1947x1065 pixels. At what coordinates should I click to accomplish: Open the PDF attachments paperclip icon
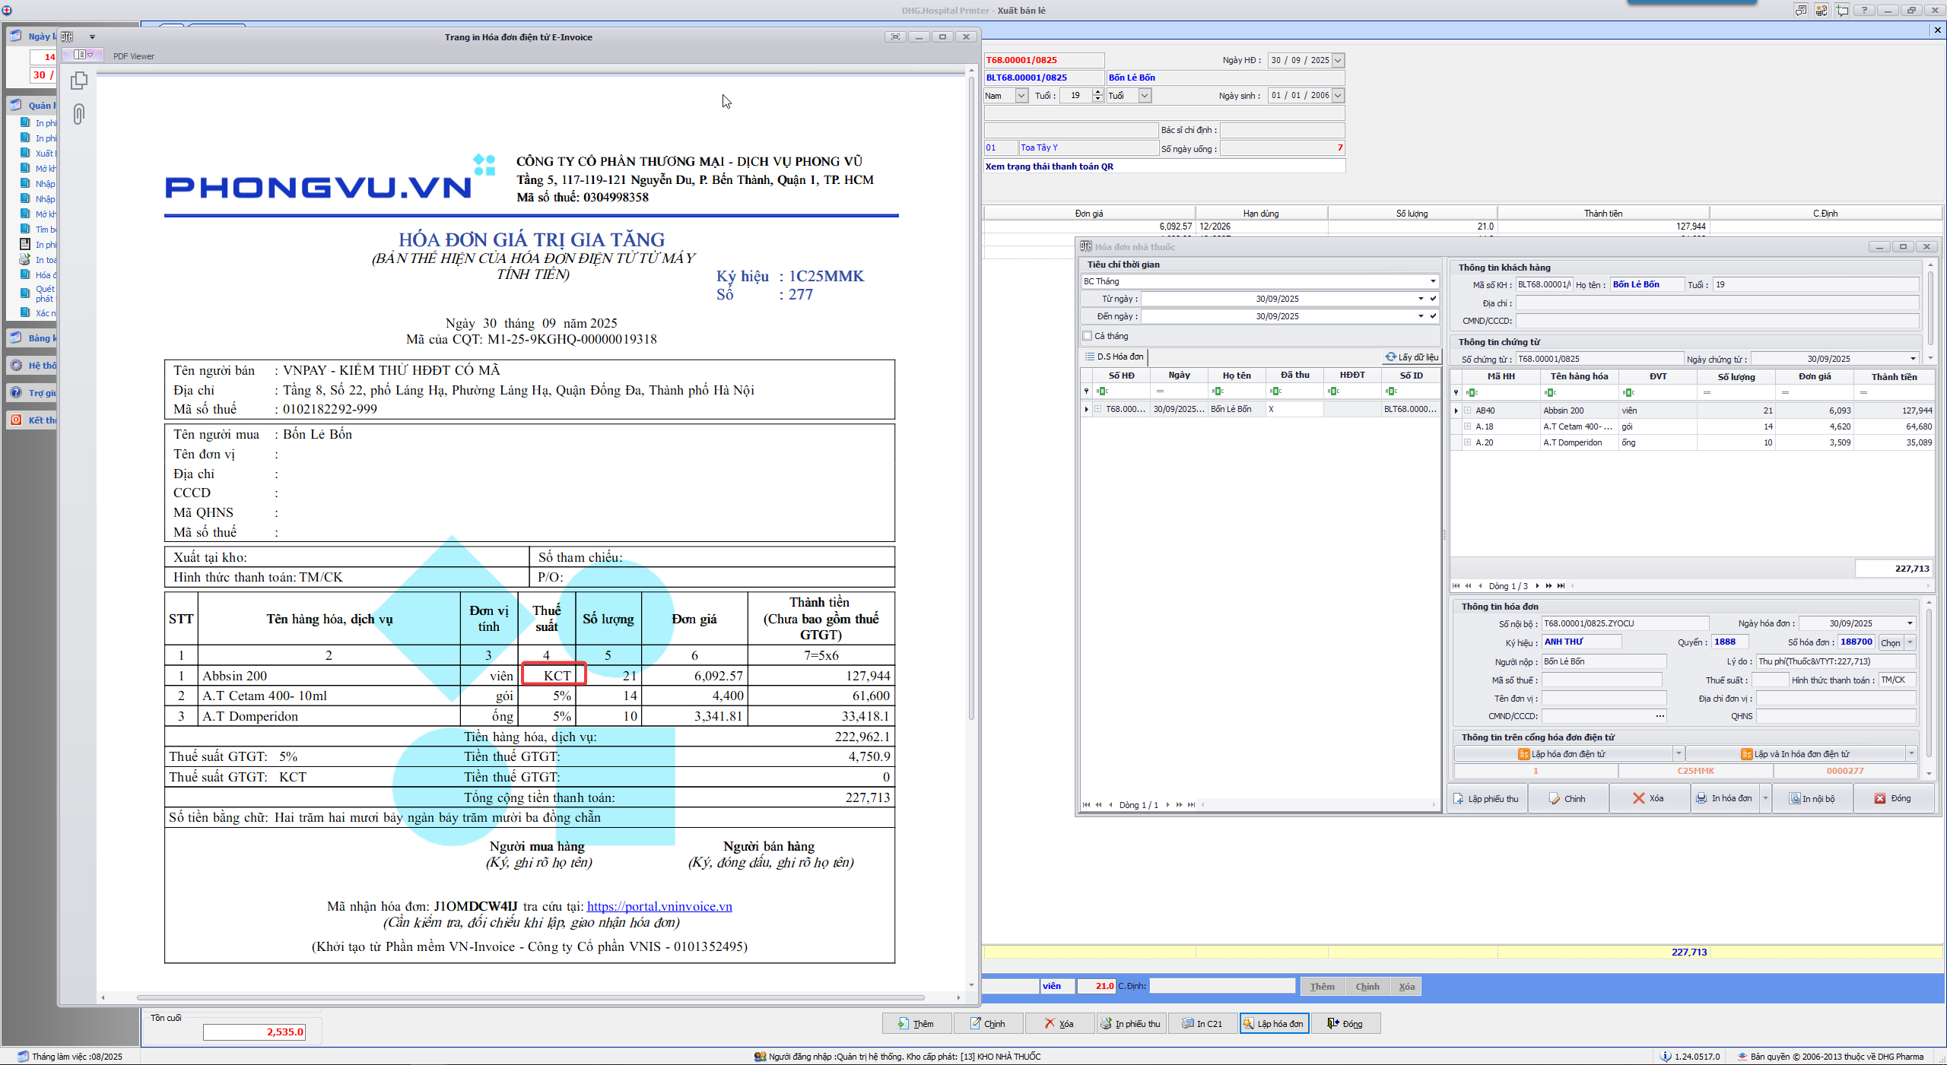(x=79, y=114)
